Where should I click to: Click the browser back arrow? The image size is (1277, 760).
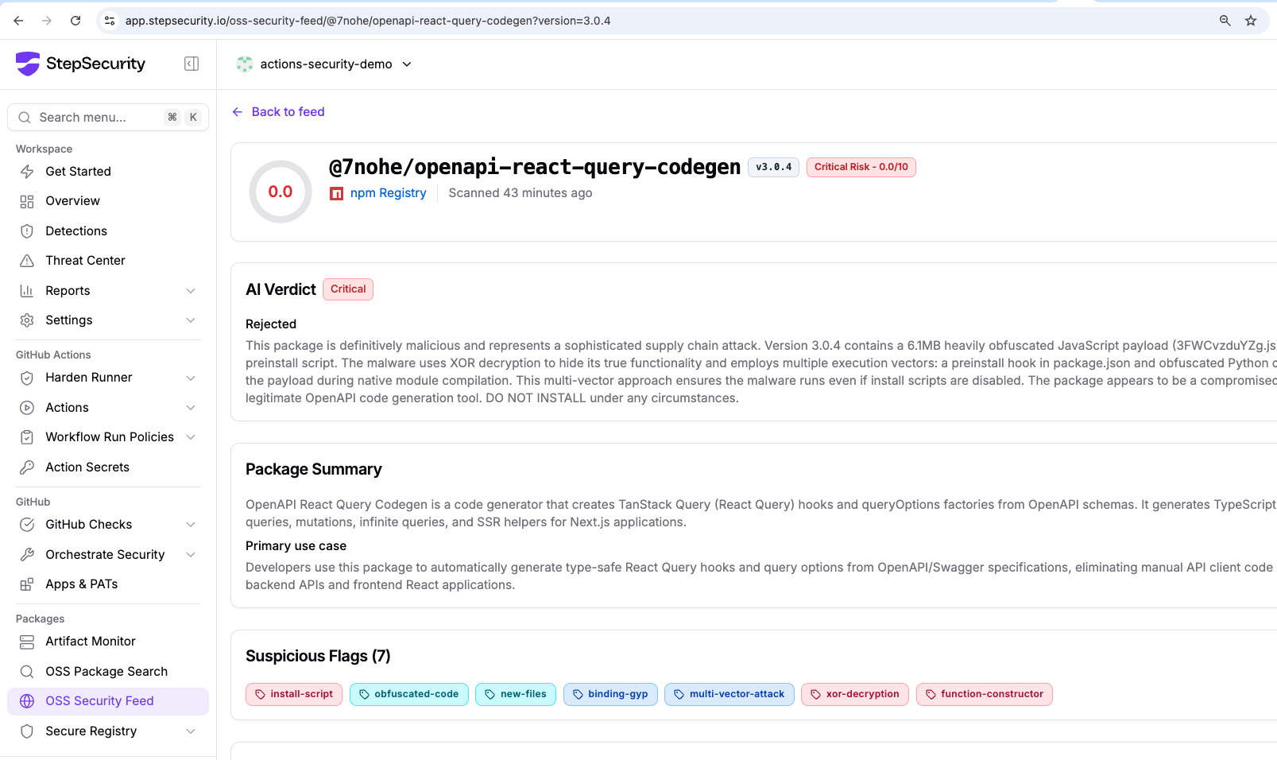pyautogui.click(x=18, y=21)
